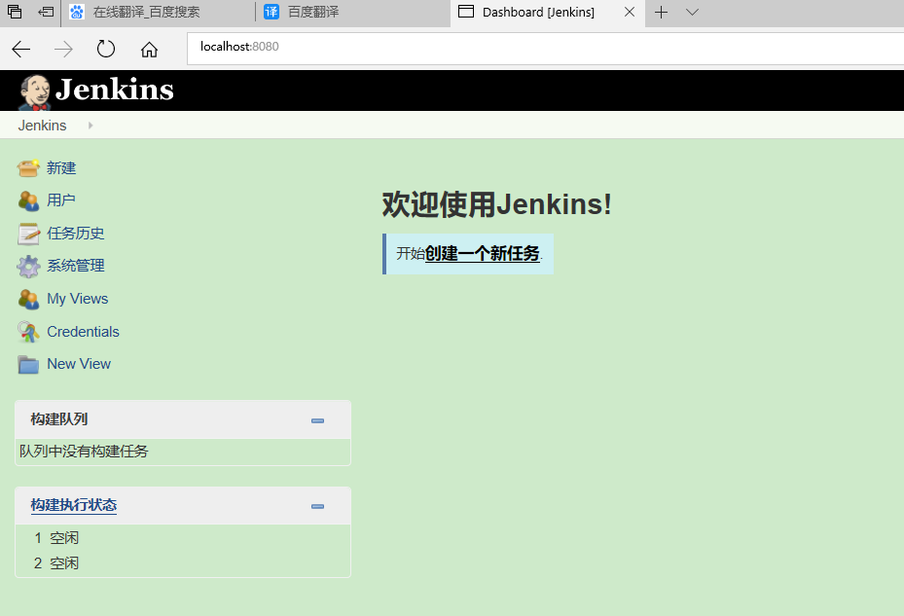Click executor 2 空闲 row
This screenshot has height=616, width=904.
pyautogui.click(x=183, y=562)
